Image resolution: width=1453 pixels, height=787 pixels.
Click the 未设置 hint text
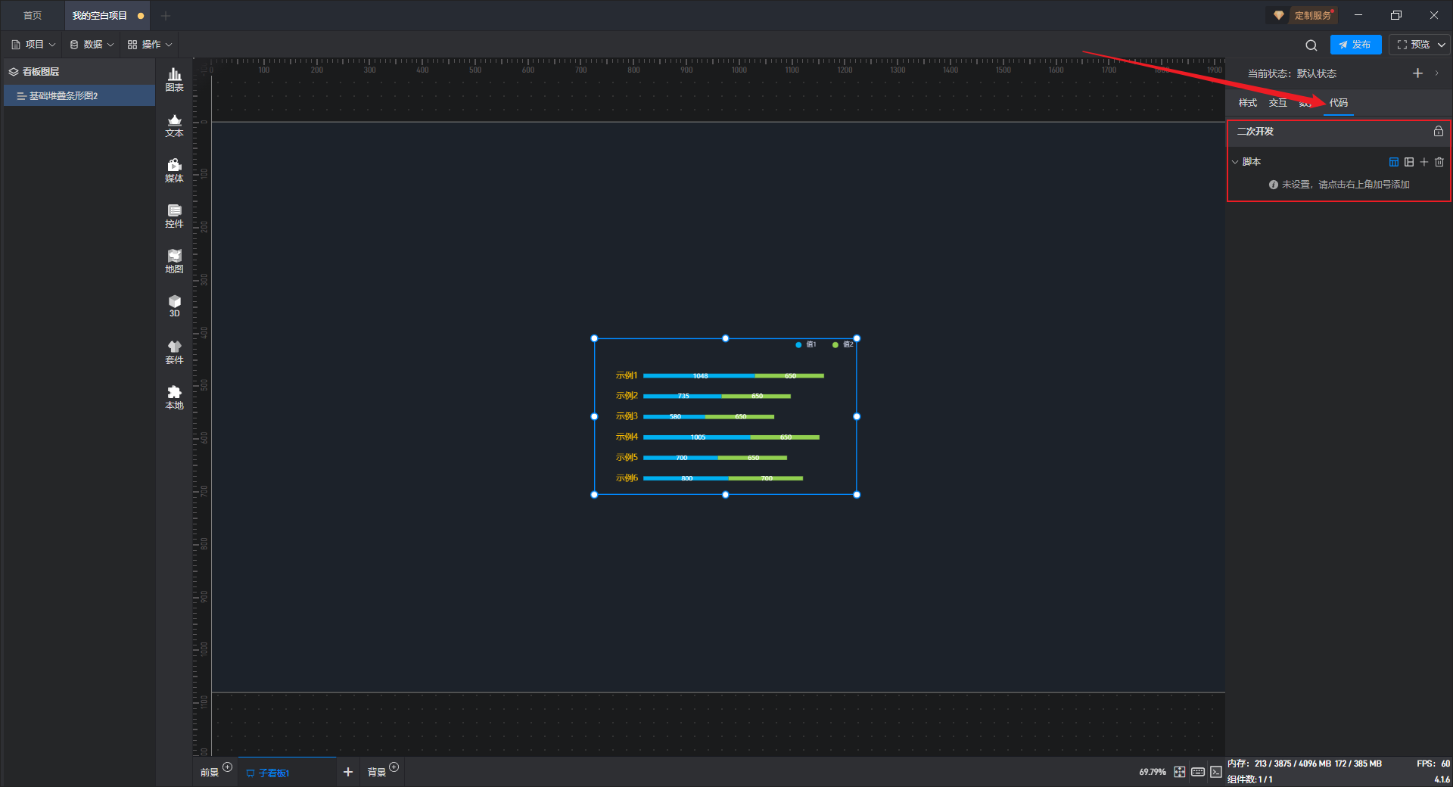click(x=1346, y=185)
